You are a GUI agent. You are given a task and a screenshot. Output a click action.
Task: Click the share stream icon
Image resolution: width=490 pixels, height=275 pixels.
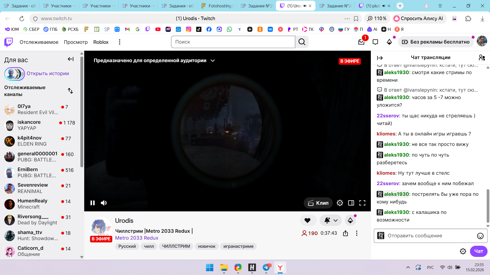tap(345, 233)
